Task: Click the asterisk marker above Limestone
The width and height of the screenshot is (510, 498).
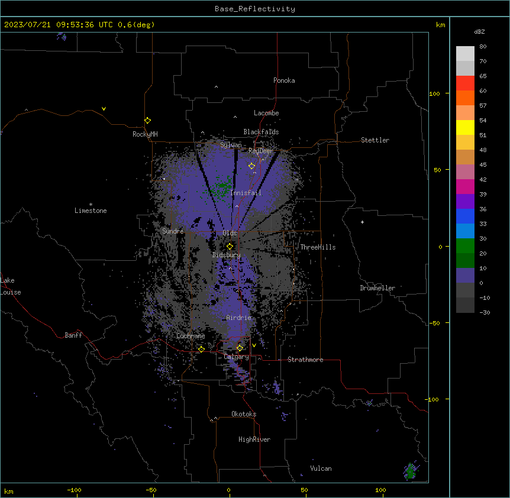Action: [x=91, y=205]
